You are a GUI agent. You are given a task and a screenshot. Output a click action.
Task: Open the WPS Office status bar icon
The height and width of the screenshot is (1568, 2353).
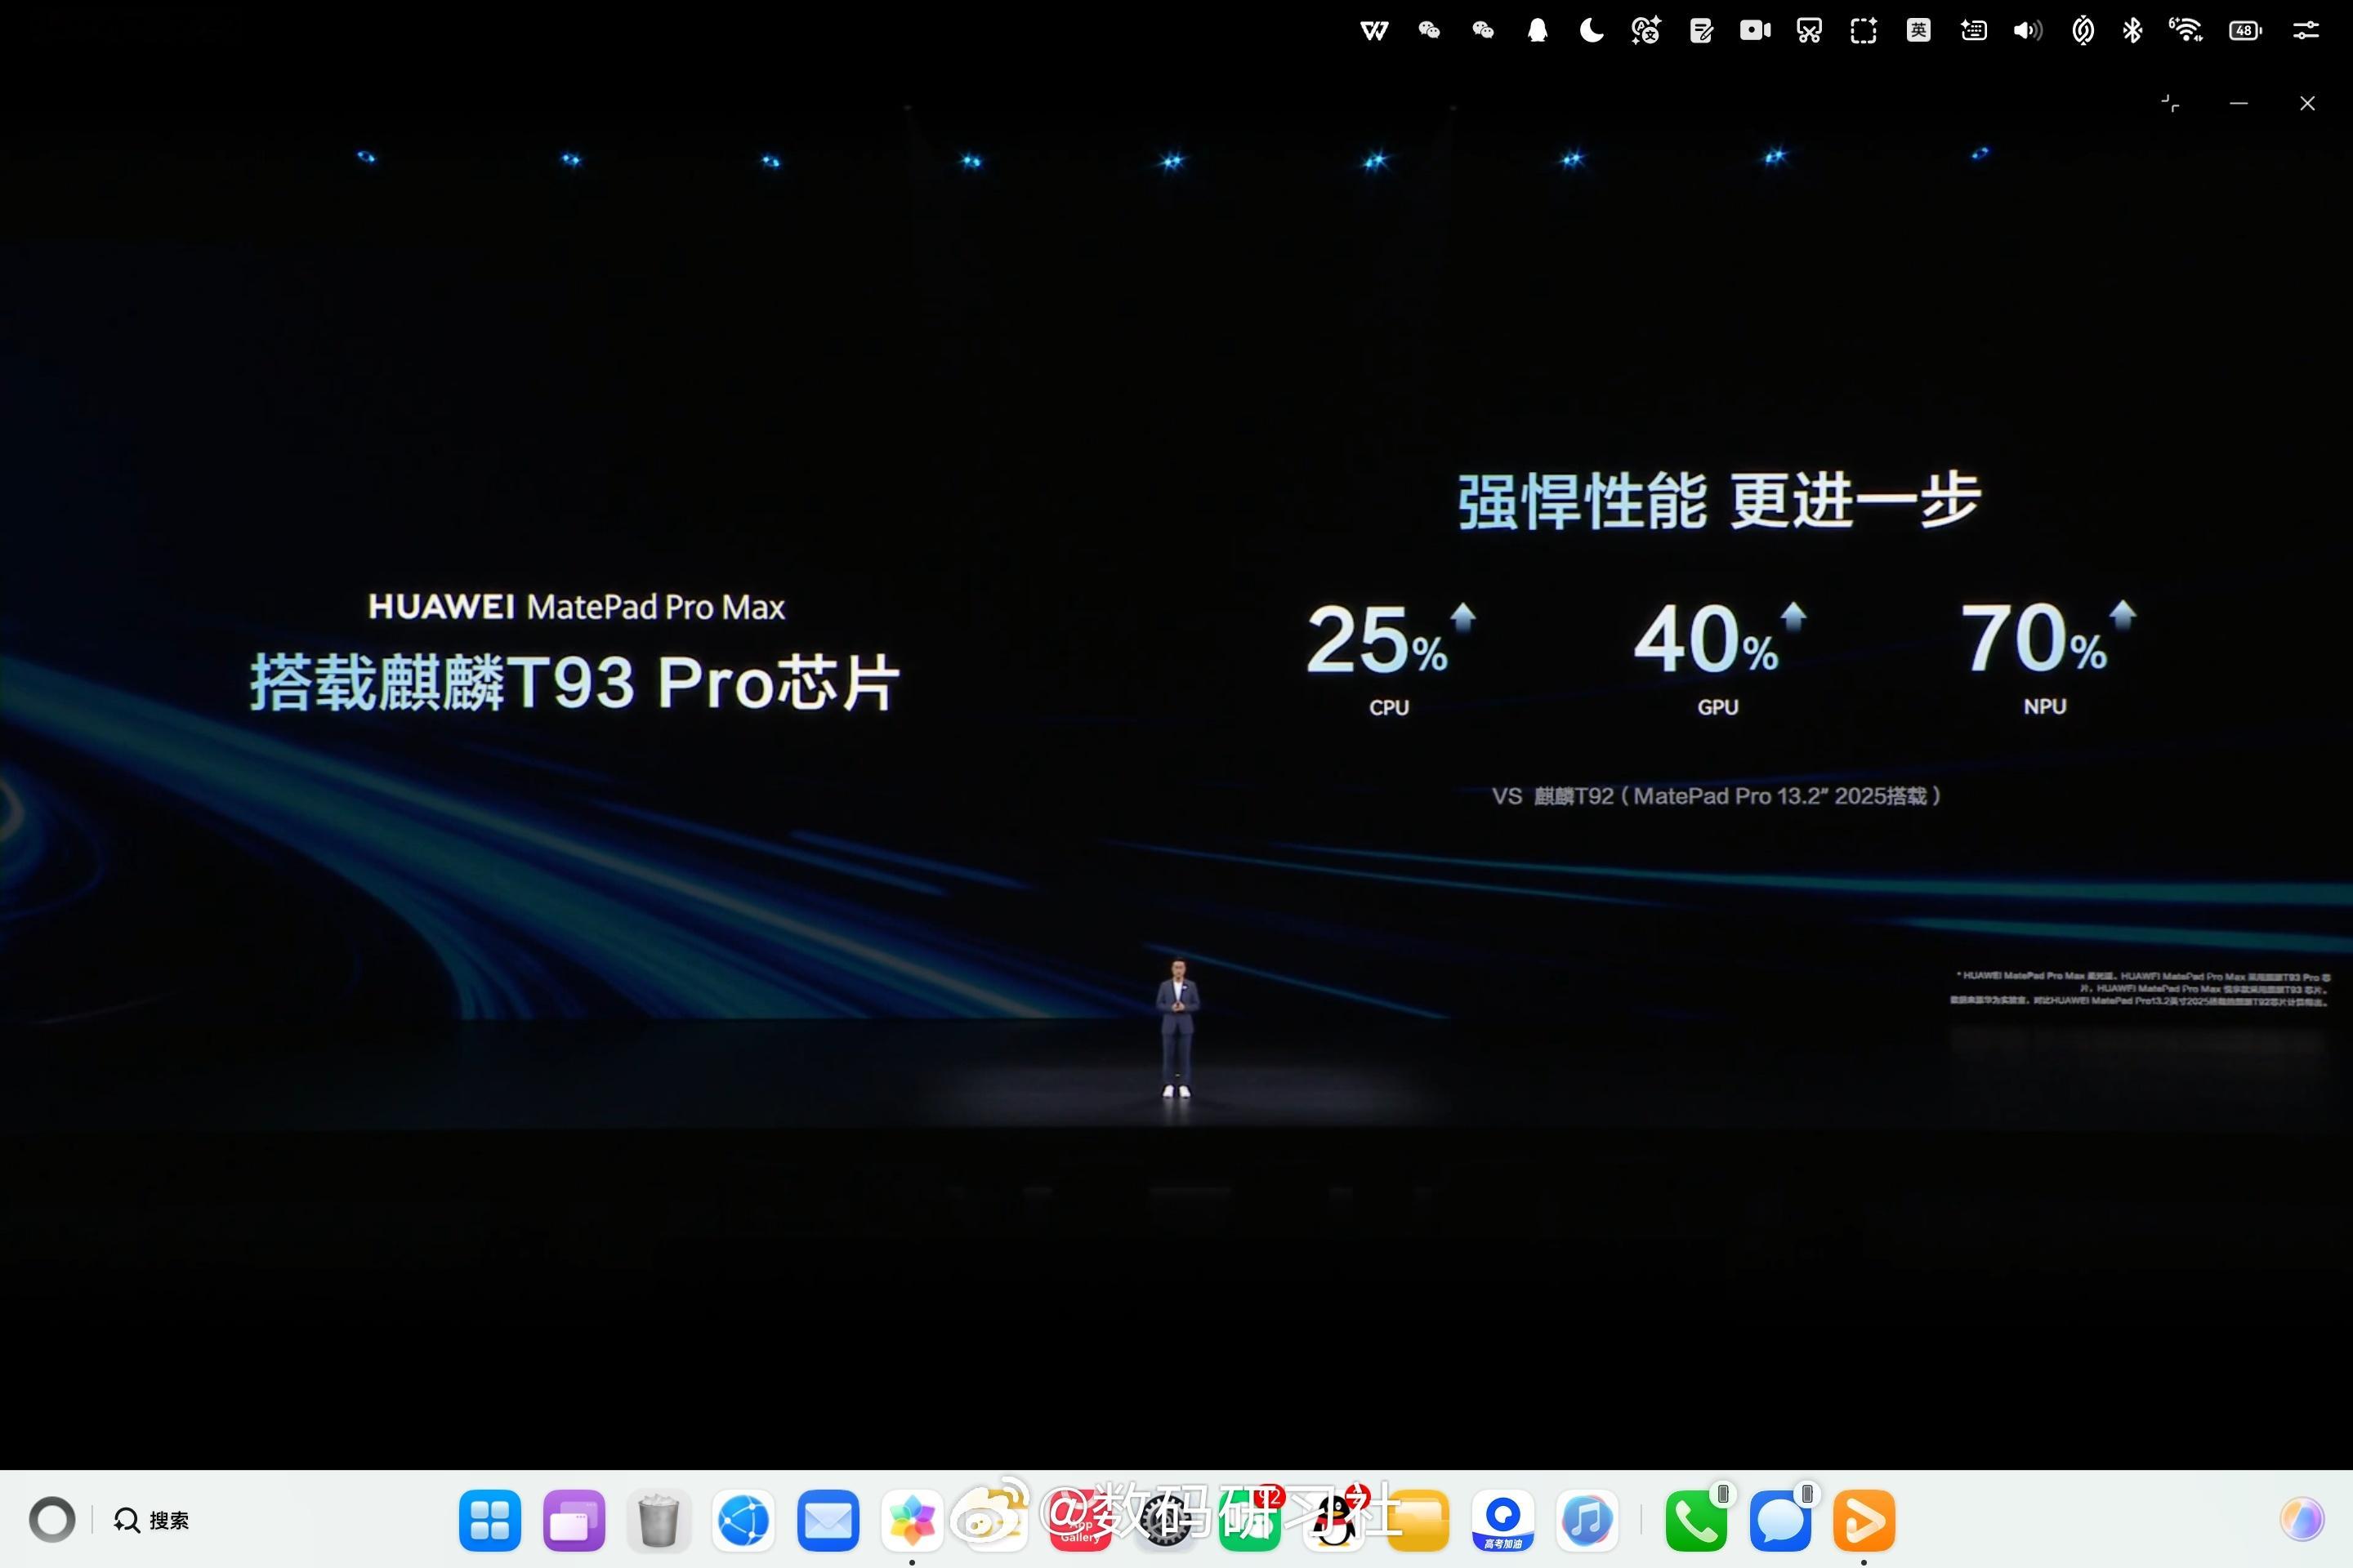1374,31
